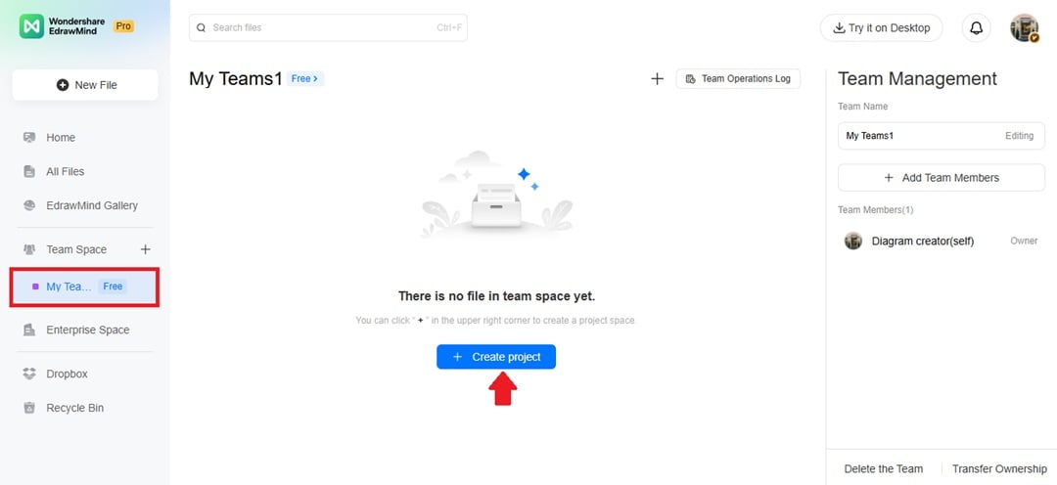
Task: Click the Create project button
Action: pyautogui.click(x=496, y=357)
